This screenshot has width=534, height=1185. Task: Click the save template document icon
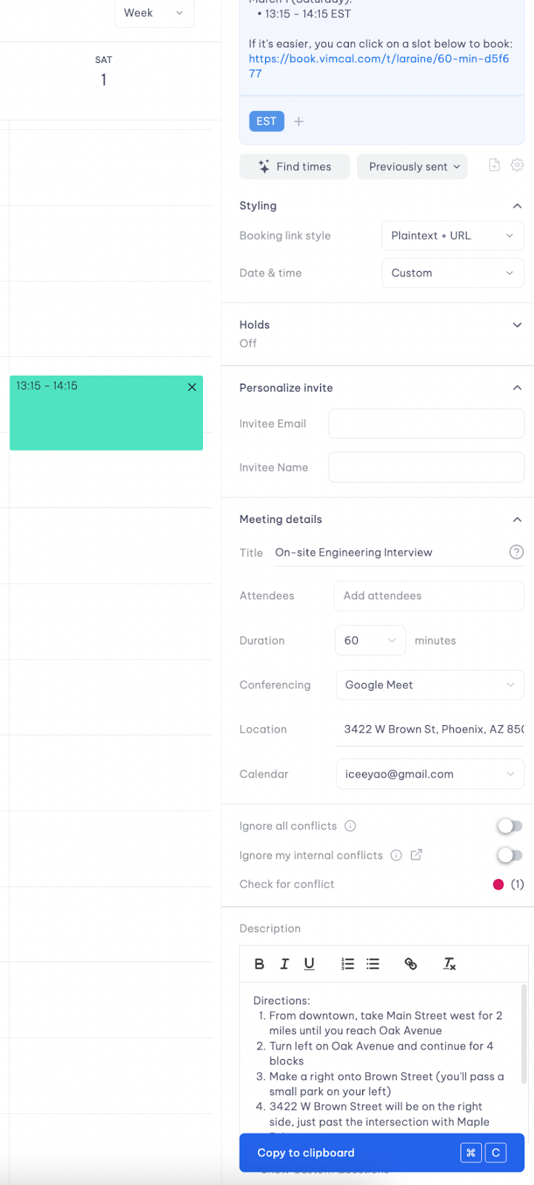(494, 165)
